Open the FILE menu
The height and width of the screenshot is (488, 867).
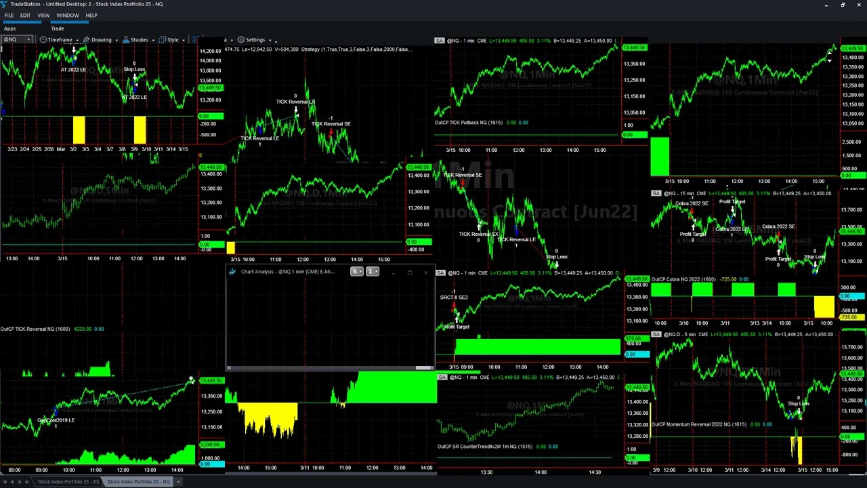click(9, 15)
